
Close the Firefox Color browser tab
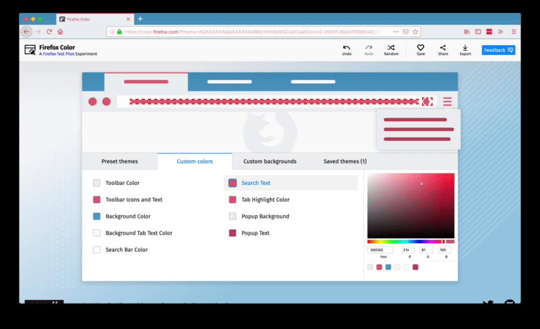coord(128,19)
